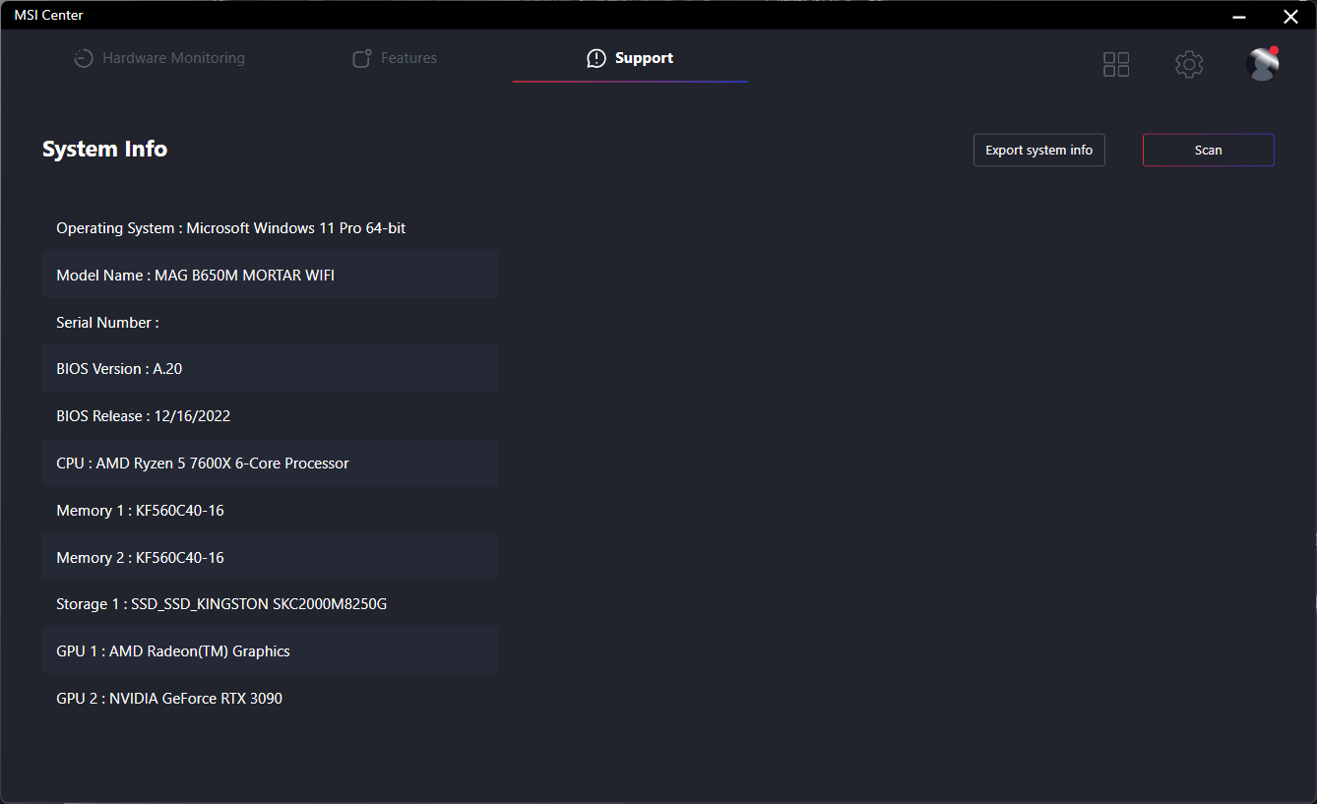Viewport: 1317px width, 804px height.
Task: Select the BIOS Version A.20 row
Action: 271,369
